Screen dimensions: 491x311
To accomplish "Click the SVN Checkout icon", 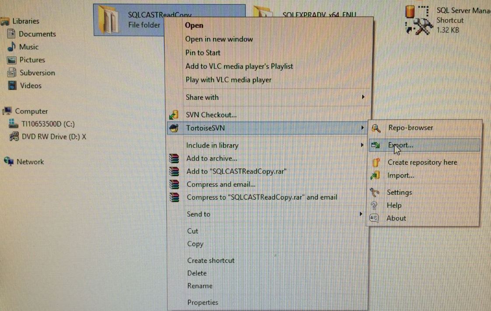I will [x=174, y=115].
